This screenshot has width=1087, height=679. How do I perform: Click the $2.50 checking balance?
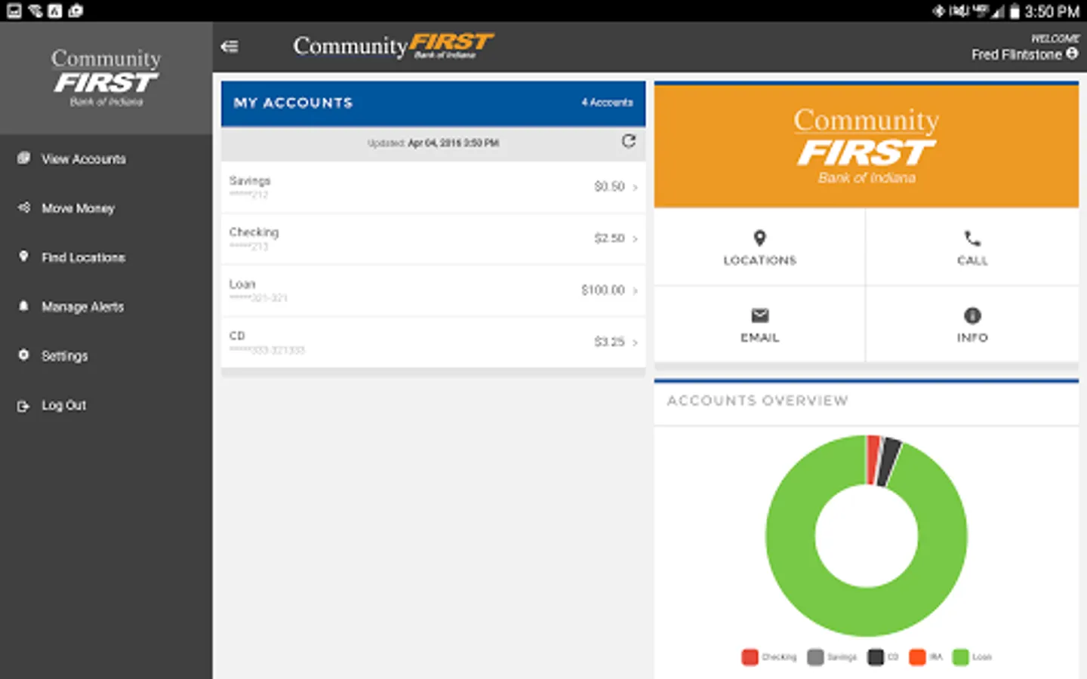pos(609,238)
